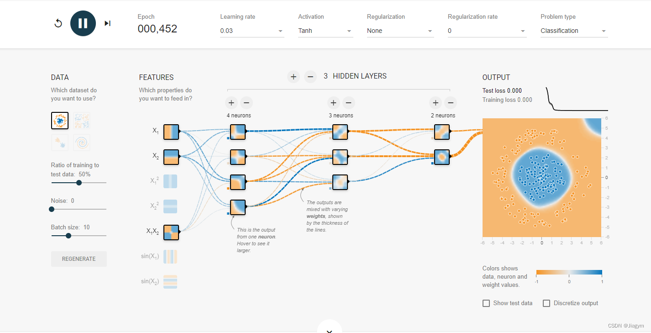
Task: Click top neuron in the 2-neuron layer
Action: click(x=442, y=132)
